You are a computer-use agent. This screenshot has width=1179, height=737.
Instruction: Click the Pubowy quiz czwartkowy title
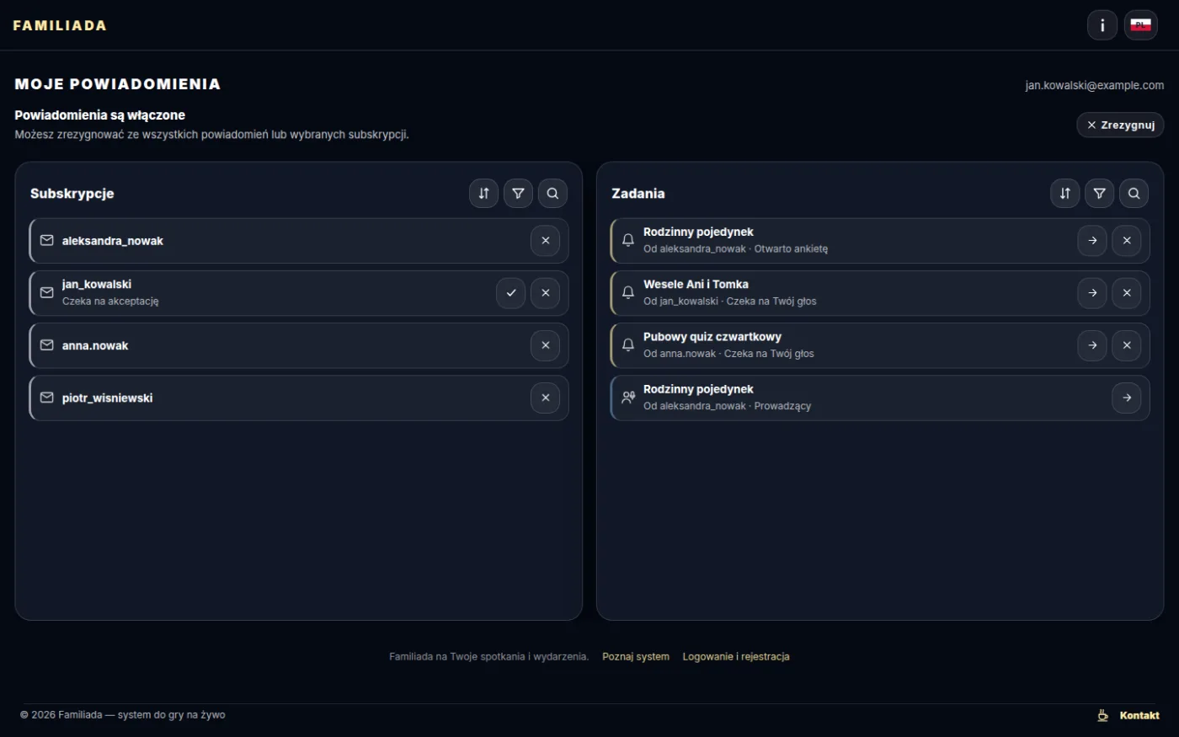(x=712, y=337)
